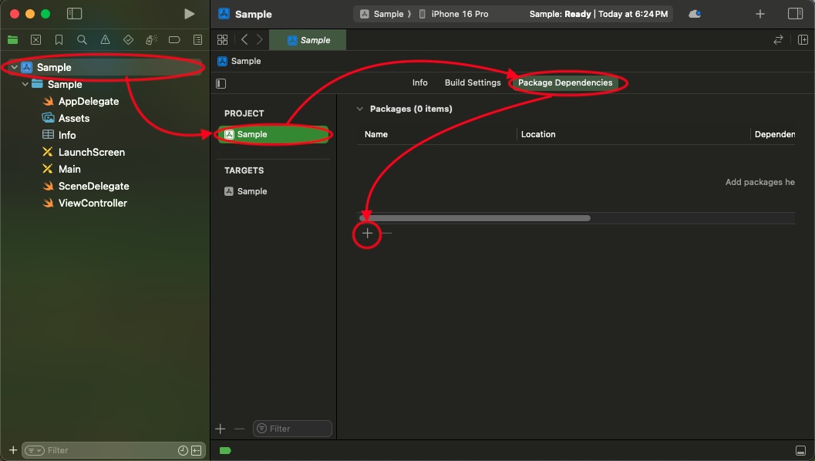815x461 pixels.
Task: Click the packages table horizontal scrollbar
Action: (x=475, y=218)
